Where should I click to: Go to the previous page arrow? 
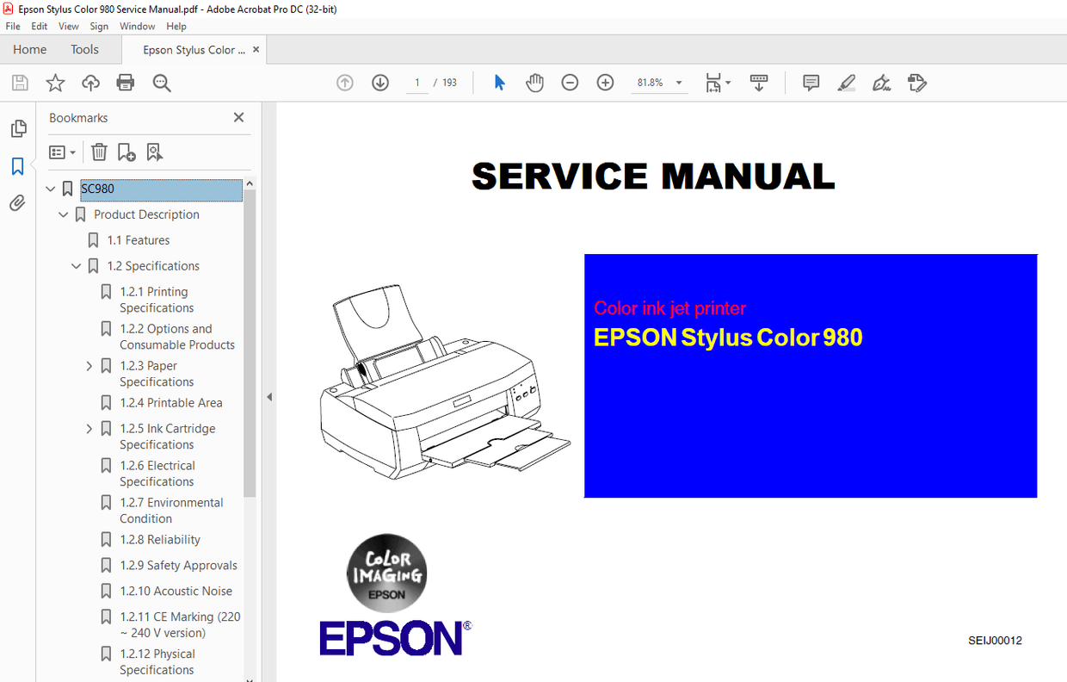pos(345,83)
